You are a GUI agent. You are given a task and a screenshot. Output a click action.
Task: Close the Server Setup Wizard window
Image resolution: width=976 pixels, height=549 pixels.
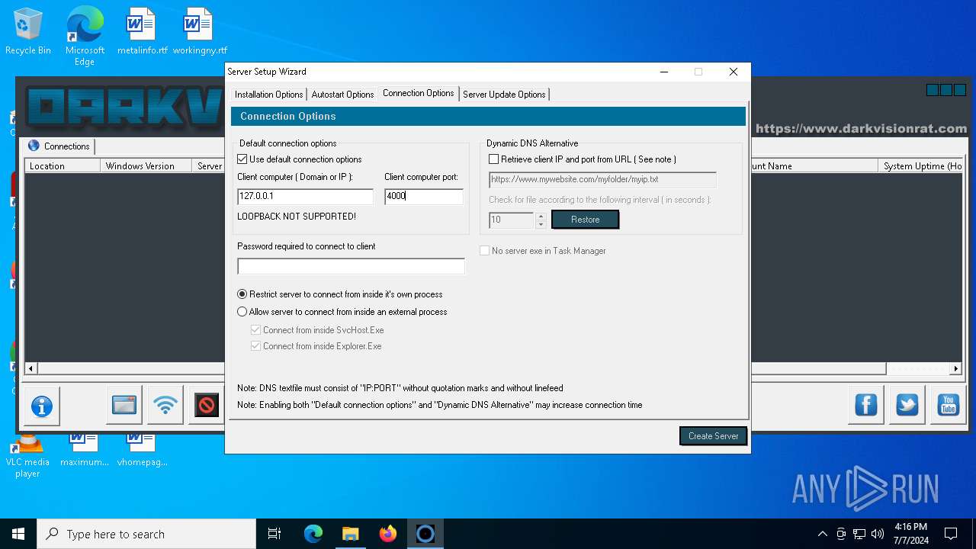[x=733, y=72]
